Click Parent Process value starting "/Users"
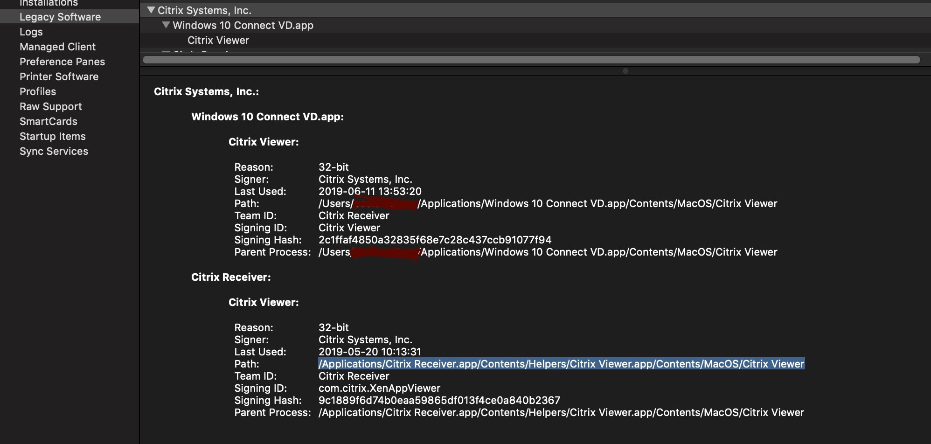 [548, 252]
